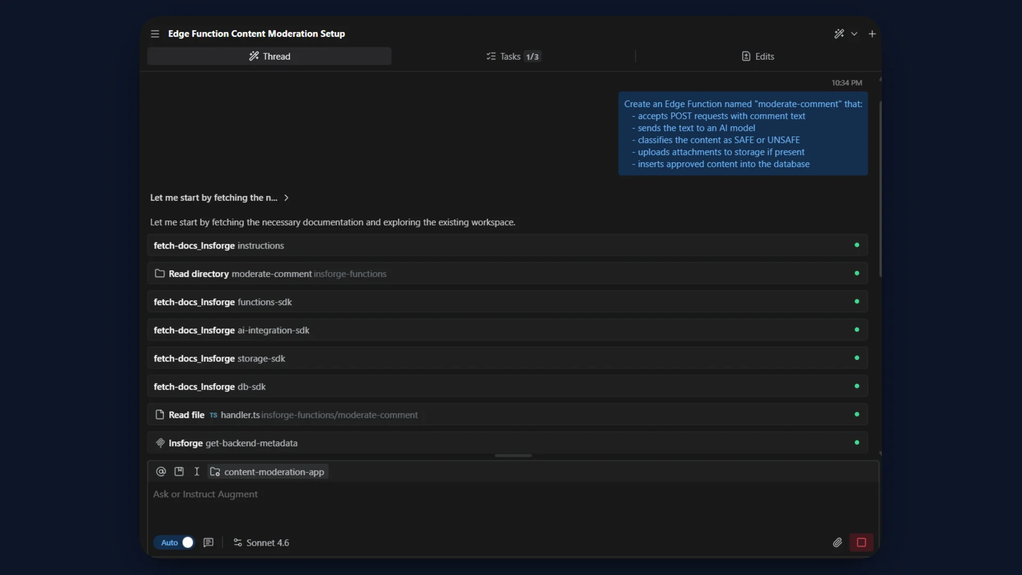Select the Thread tab

(x=269, y=56)
